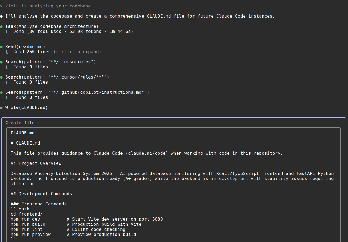Click the '(ctrl+r to expand)' hint
The image size is (348, 242).
[x=77, y=52]
